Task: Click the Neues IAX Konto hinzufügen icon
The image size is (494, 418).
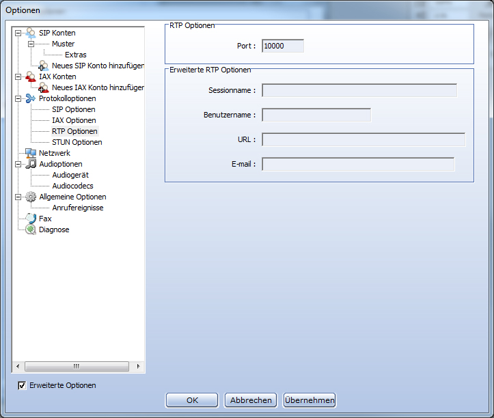Action: (44, 87)
